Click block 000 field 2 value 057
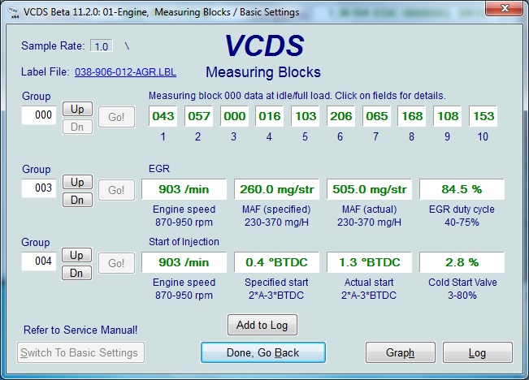Screen dimensions: 529x380 pos(199,116)
